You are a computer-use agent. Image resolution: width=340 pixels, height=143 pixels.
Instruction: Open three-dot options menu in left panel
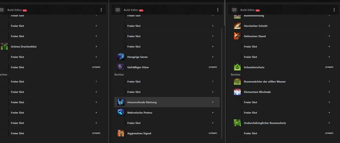pyautogui.click(x=101, y=10)
